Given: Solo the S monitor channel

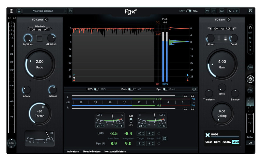Looking at the screenshot, I should click(x=250, y=42).
